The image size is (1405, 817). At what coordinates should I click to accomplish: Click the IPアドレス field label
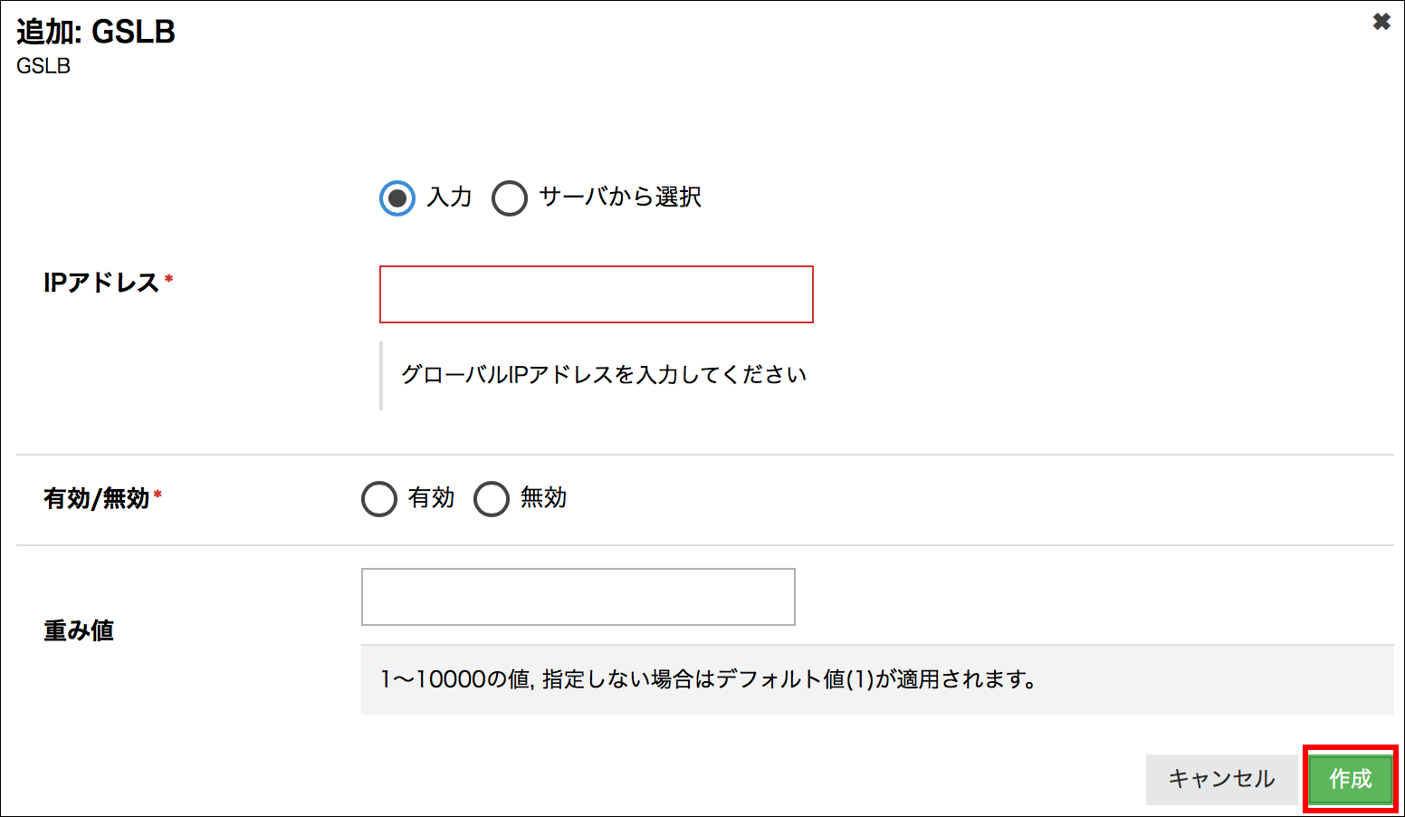click(x=101, y=283)
